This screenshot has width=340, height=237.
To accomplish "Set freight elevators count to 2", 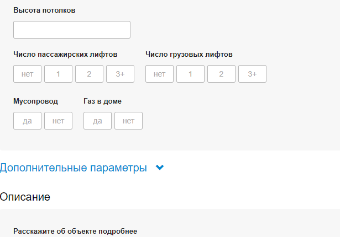I will (x=221, y=74).
